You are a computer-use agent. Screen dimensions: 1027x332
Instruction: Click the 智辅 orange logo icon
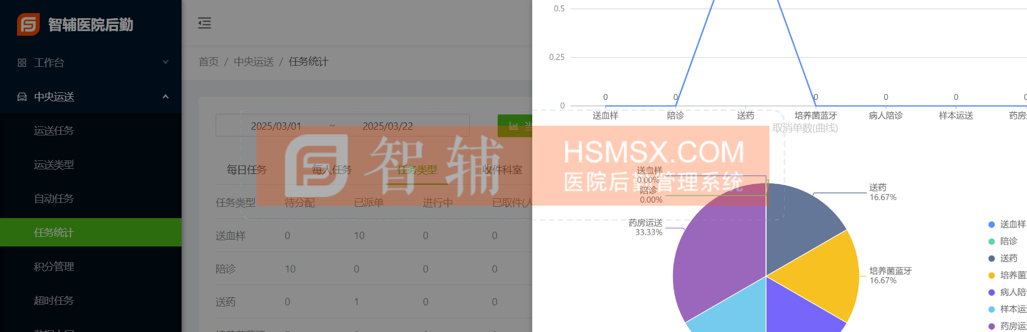pos(28,24)
